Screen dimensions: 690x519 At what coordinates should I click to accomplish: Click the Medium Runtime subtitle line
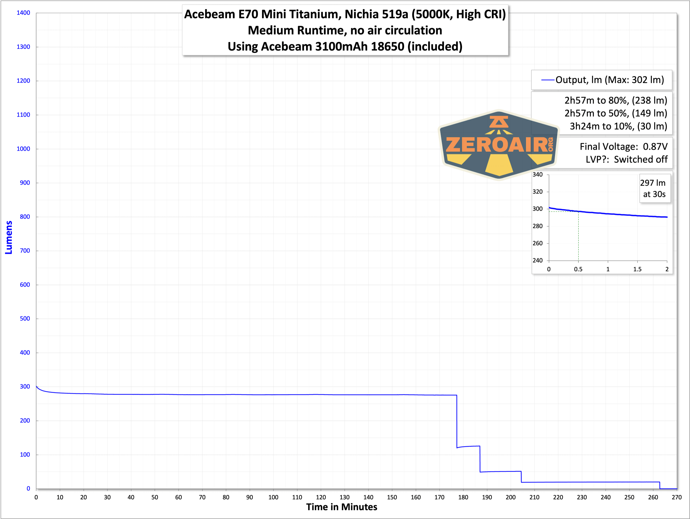coord(345,30)
